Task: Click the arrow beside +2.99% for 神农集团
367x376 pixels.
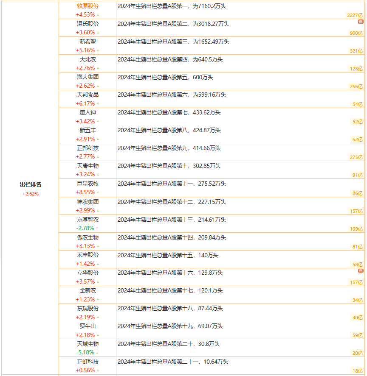Action: 98,211
